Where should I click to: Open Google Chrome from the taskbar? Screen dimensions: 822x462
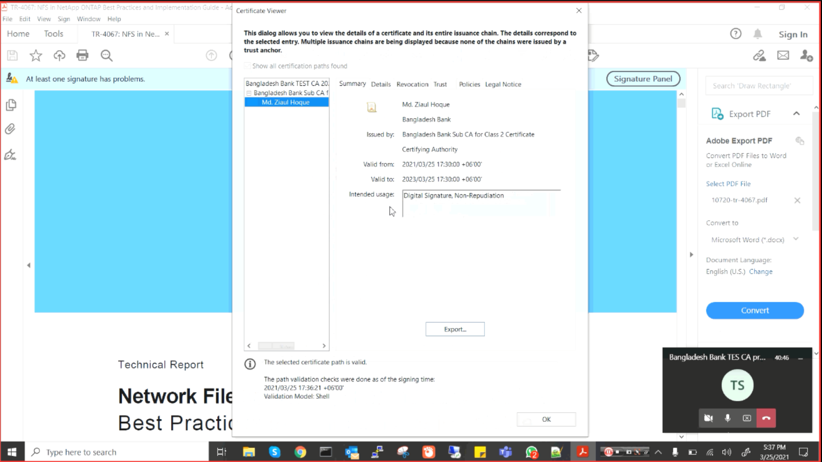300,452
